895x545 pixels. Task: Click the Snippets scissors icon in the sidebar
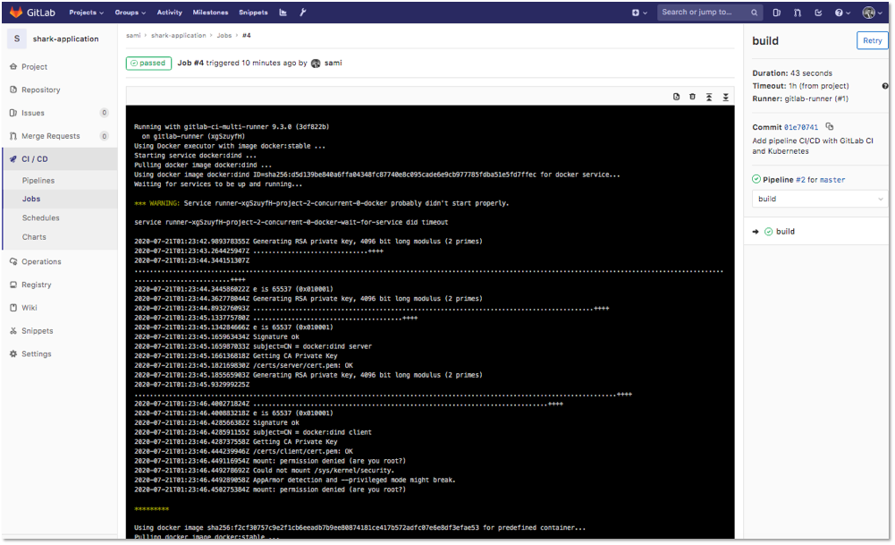pos(13,331)
